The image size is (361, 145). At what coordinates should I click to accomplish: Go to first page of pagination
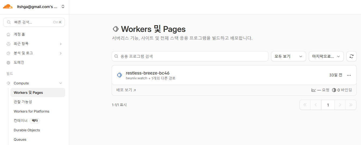click(305, 105)
